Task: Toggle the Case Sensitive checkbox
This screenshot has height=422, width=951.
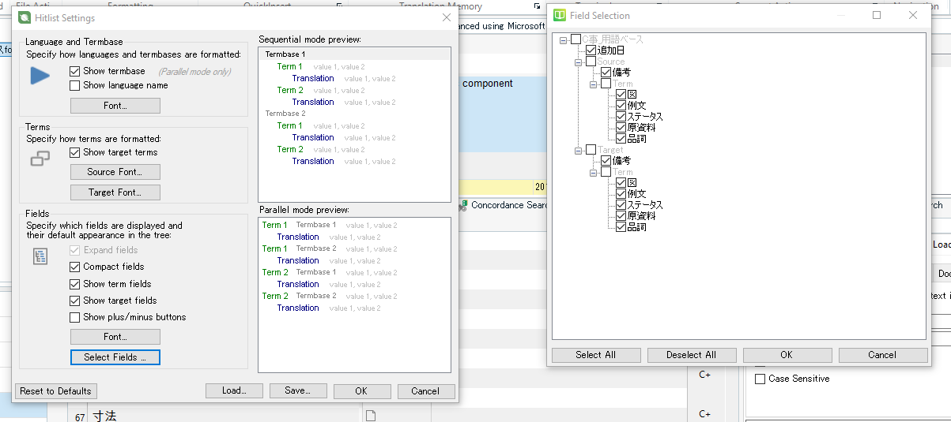Action: [760, 379]
